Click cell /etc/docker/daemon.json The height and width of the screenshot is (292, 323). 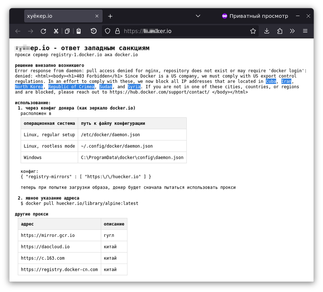132,135
